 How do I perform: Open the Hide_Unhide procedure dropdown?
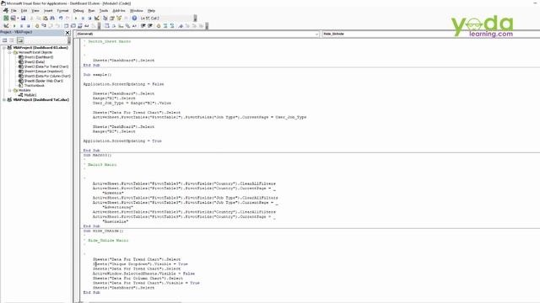click(x=430, y=34)
